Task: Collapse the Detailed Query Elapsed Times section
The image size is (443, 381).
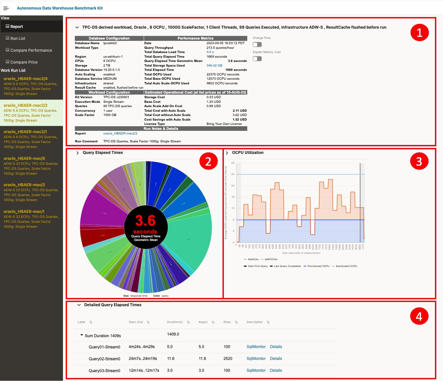Action: (x=79, y=305)
